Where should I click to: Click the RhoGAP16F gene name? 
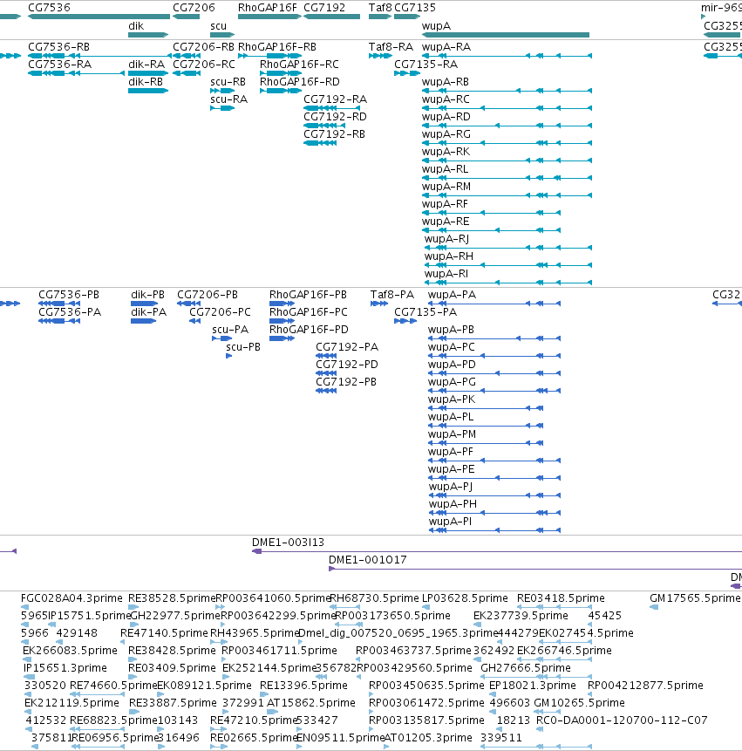pyautogui.click(x=268, y=8)
